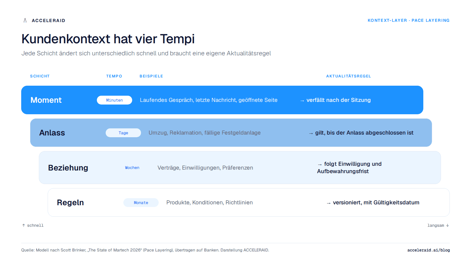The width and height of the screenshot is (471, 265).
Task: Click the 'Monate' tempo pill
Action: 141,203
